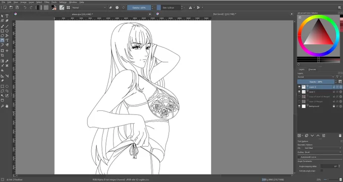Select the Bezier Curve tool
Screen dimensions: 343x182
3,40
